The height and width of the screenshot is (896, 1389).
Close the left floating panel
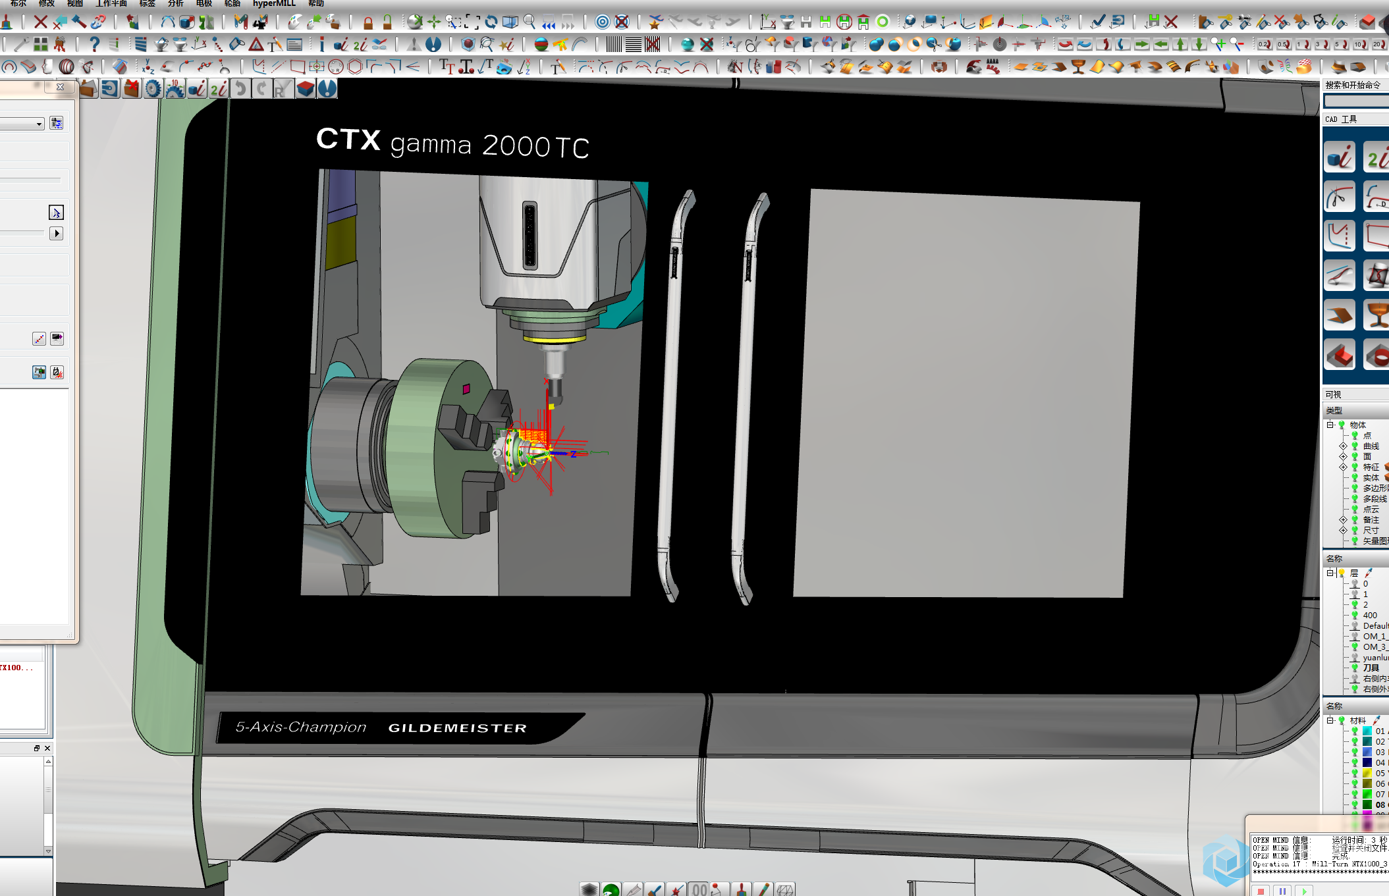60,87
